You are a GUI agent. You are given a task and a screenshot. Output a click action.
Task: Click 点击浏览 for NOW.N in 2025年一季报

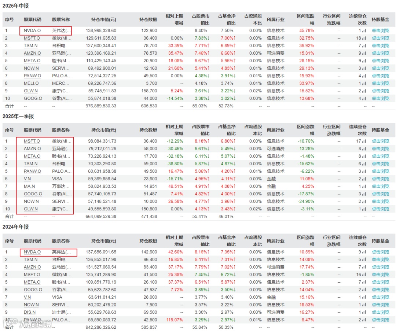(380, 202)
